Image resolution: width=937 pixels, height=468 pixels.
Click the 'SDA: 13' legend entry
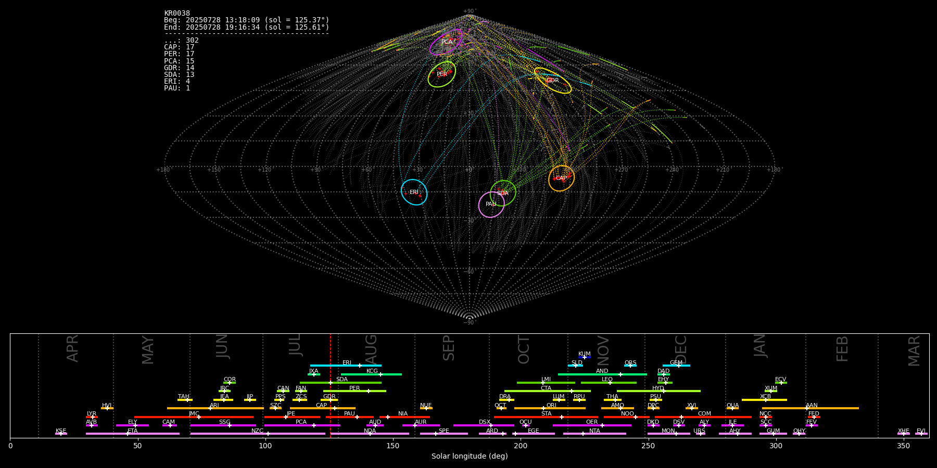[179, 75]
